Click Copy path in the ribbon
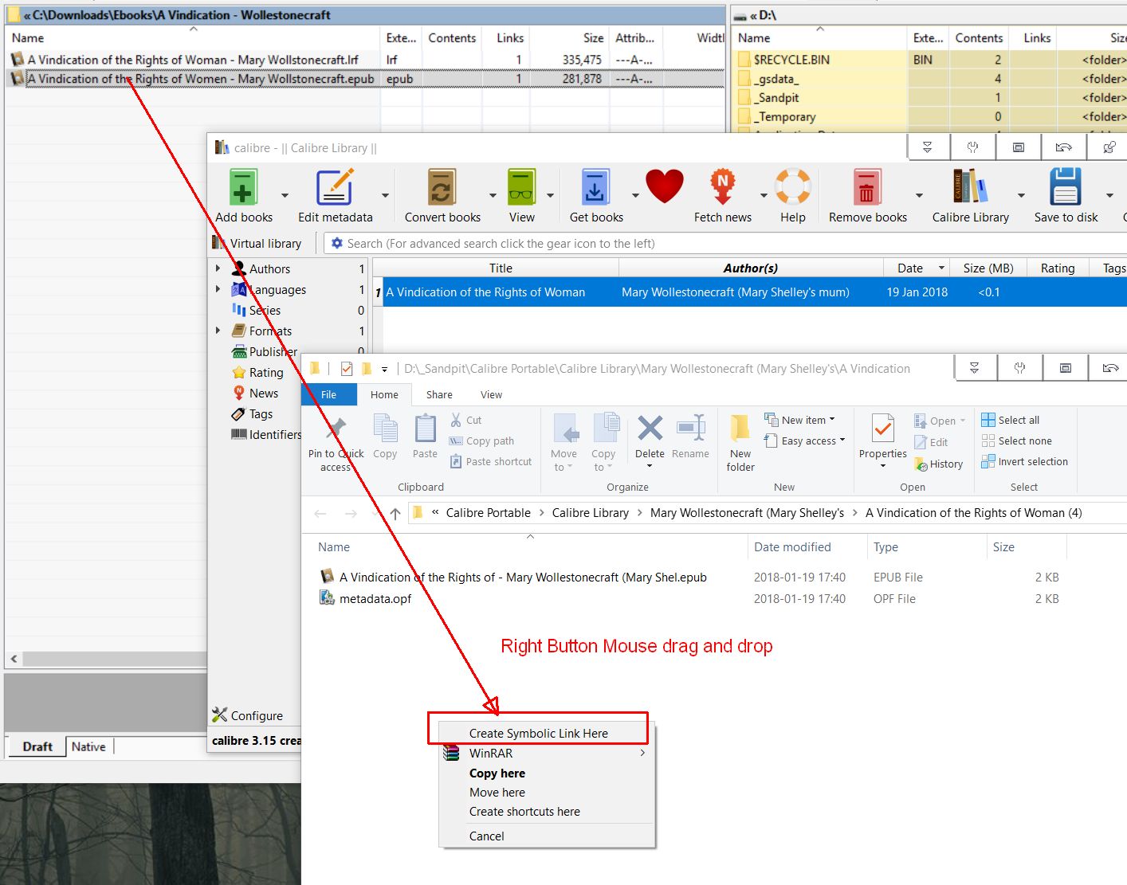This screenshot has width=1127, height=885. [481, 441]
